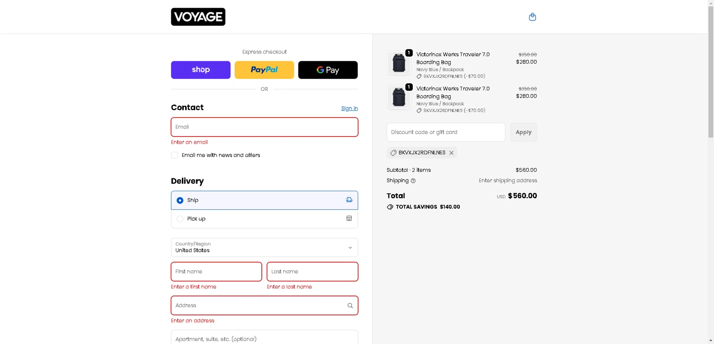Click the truck icon on Ship option
The width and height of the screenshot is (714, 344).
tap(349, 200)
